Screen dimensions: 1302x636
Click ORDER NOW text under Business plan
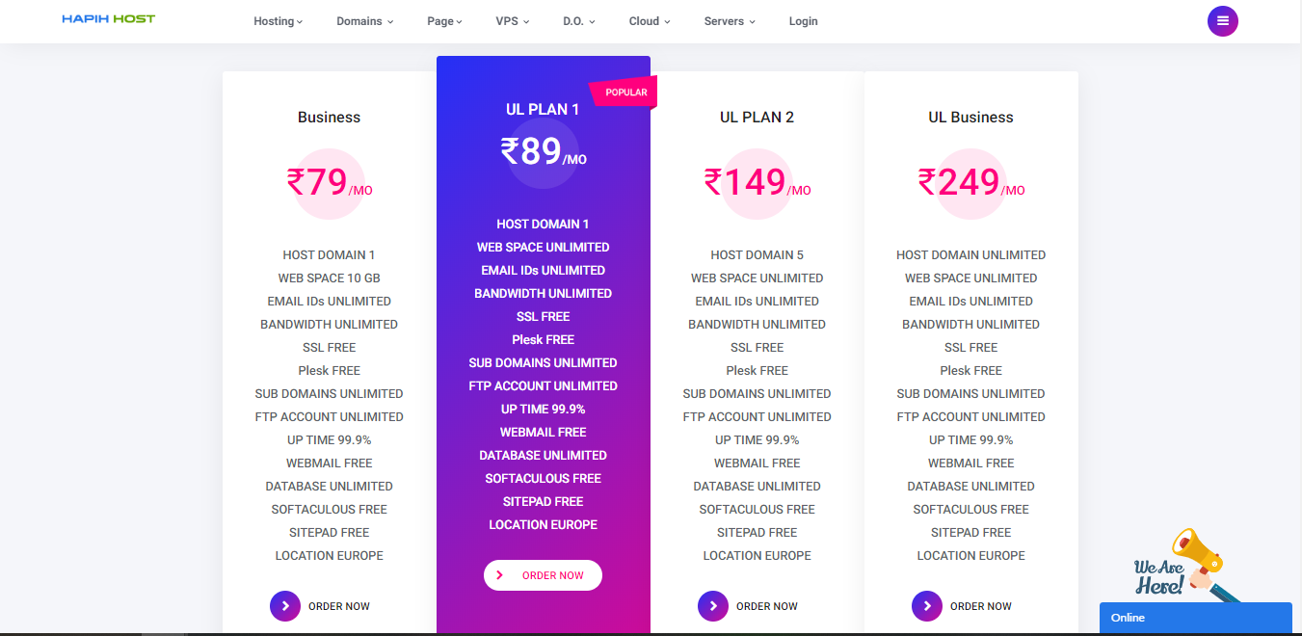tap(339, 606)
